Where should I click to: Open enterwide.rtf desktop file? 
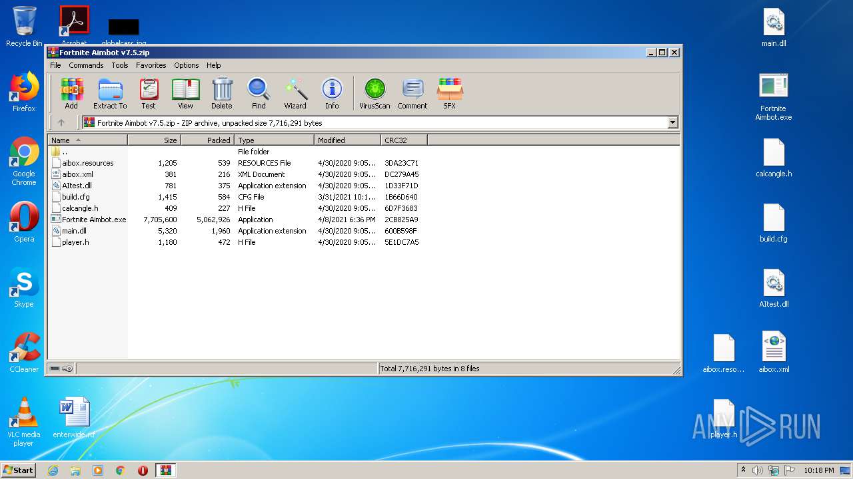click(74, 418)
